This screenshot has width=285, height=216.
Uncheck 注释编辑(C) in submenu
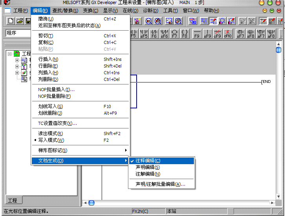[161, 161]
